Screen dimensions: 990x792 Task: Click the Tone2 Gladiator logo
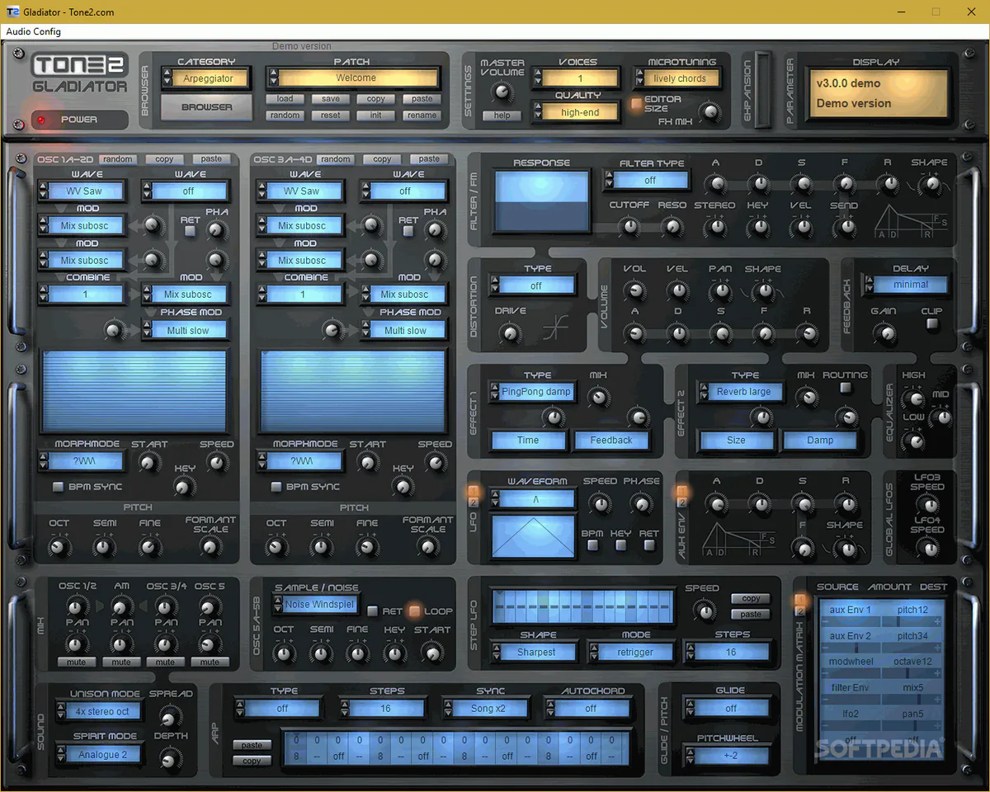(x=80, y=74)
